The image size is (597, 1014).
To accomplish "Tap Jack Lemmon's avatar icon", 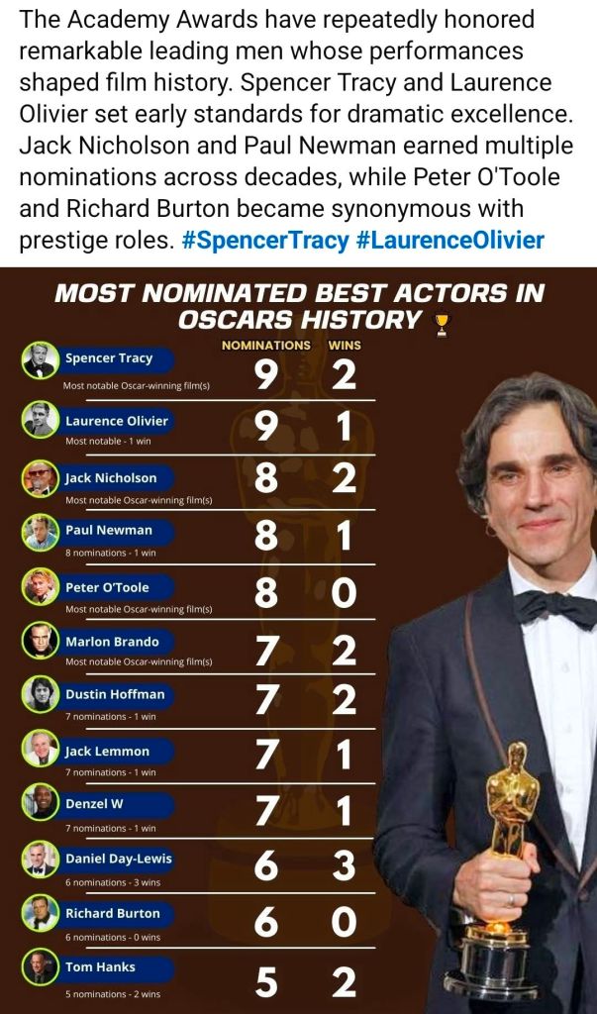I will (x=41, y=751).
